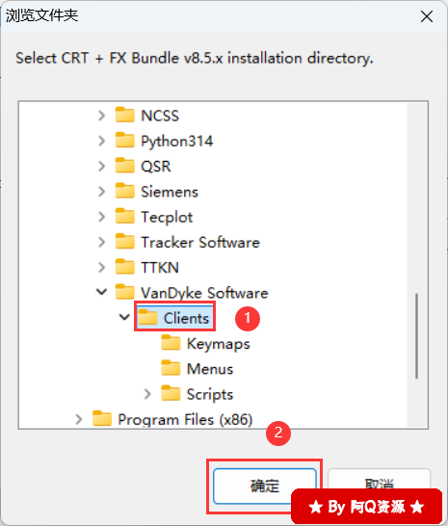Click the Keymaps folder icon
The height and width of the screenshot is (526, 448).
point(171,343)
